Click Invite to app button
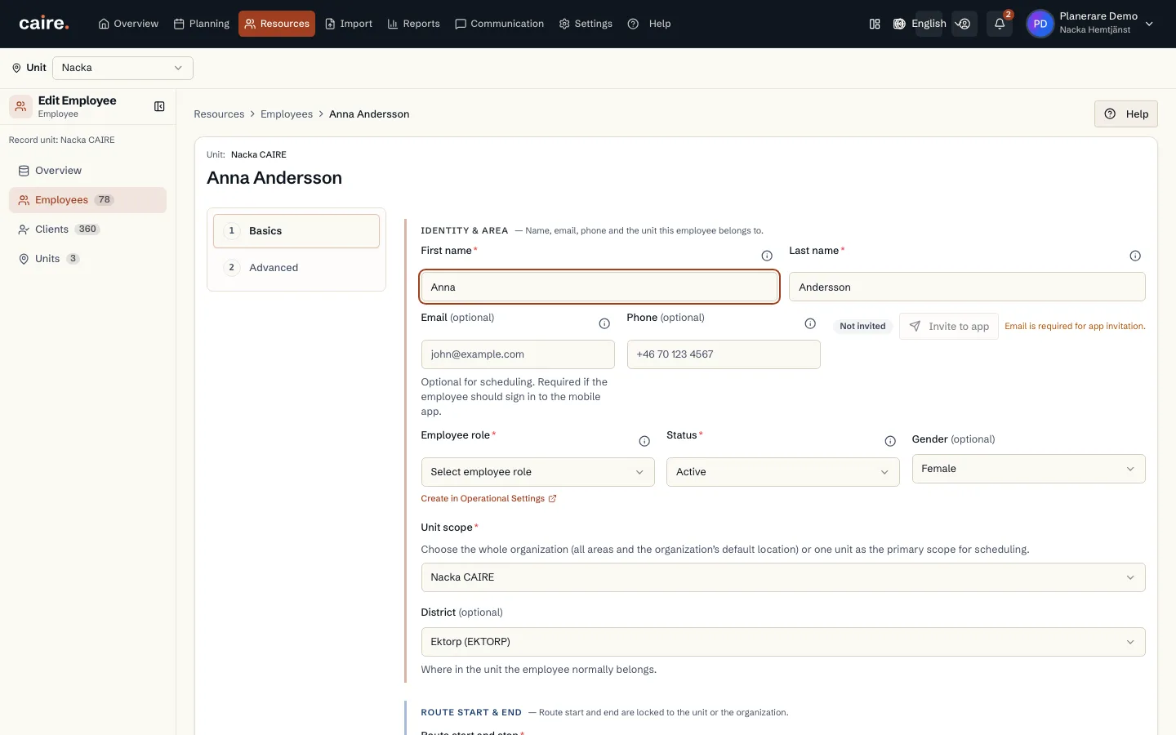This screenshot has height=735, width=1176. tap(949, 327)
